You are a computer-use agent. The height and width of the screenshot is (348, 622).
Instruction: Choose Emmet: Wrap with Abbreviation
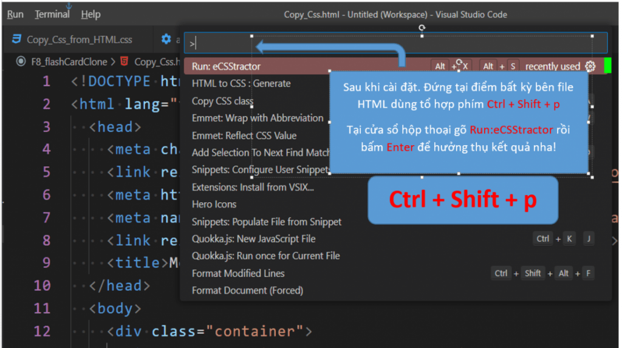pyautogui.click(x=258, y=118)
